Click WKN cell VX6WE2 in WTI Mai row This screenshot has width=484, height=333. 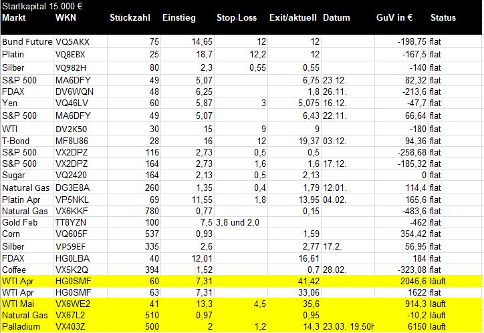coord(72,303)
